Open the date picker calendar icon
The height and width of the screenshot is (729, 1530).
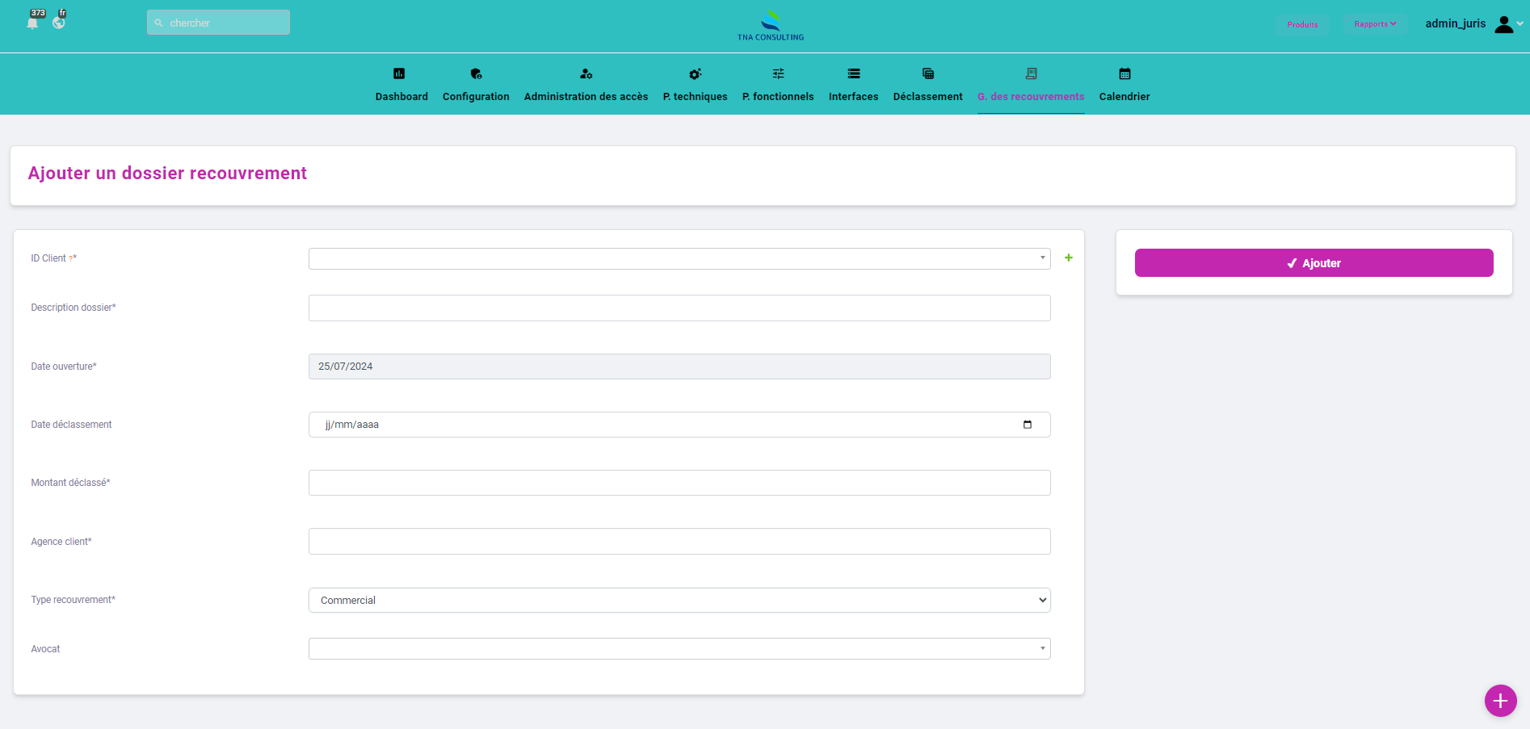[x=1028, y=425]
